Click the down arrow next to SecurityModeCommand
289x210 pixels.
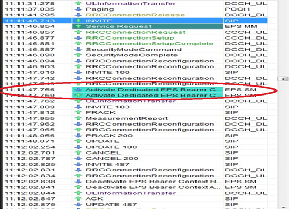(79, 49)
